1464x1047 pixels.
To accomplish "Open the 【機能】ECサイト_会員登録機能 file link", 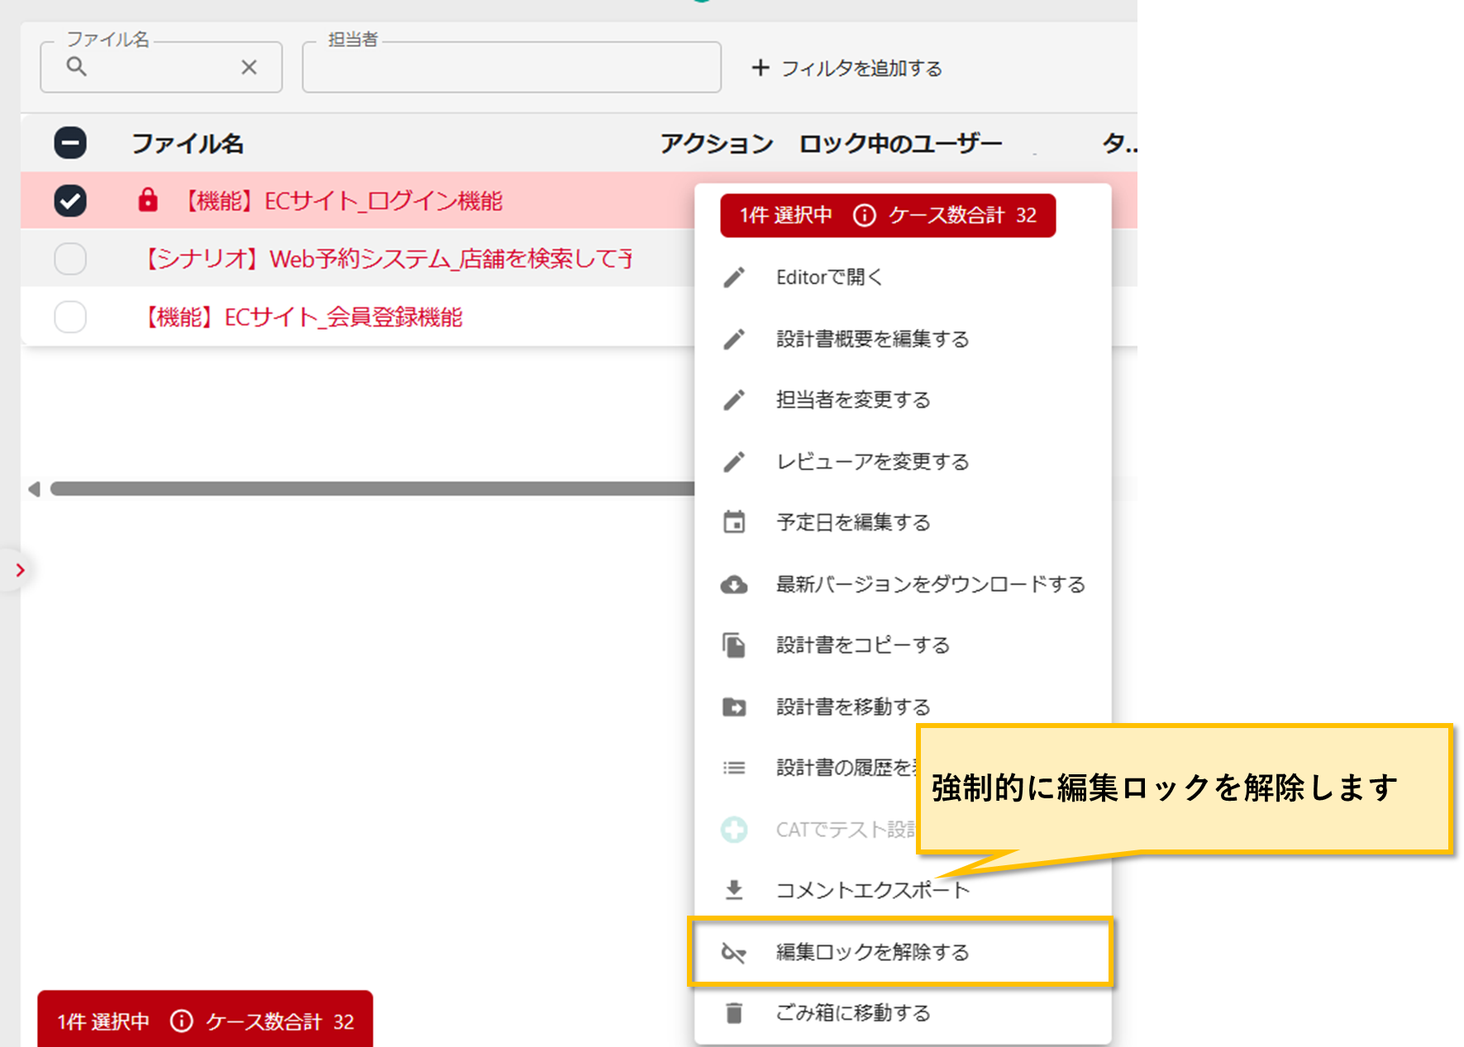I will click(x=303, y=317).
